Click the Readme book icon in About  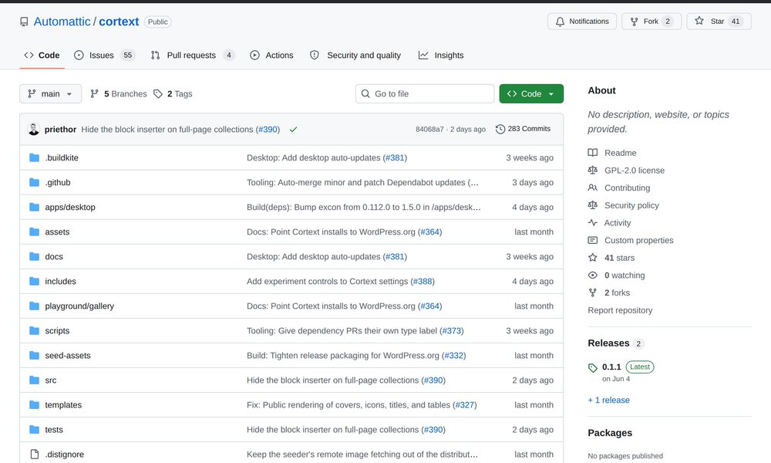click(592, 153)
